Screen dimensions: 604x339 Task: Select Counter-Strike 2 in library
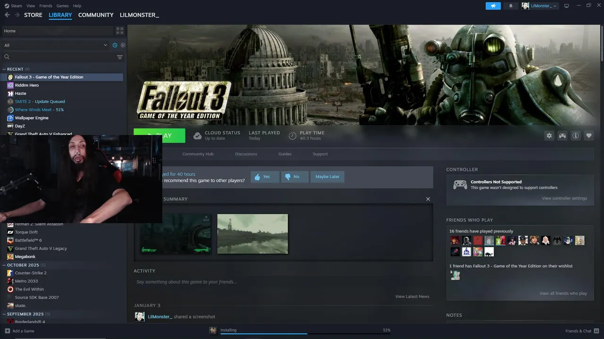click(x=31, y=273)
